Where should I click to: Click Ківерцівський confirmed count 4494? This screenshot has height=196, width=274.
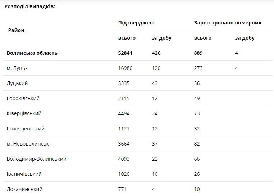tap(124, 113)
